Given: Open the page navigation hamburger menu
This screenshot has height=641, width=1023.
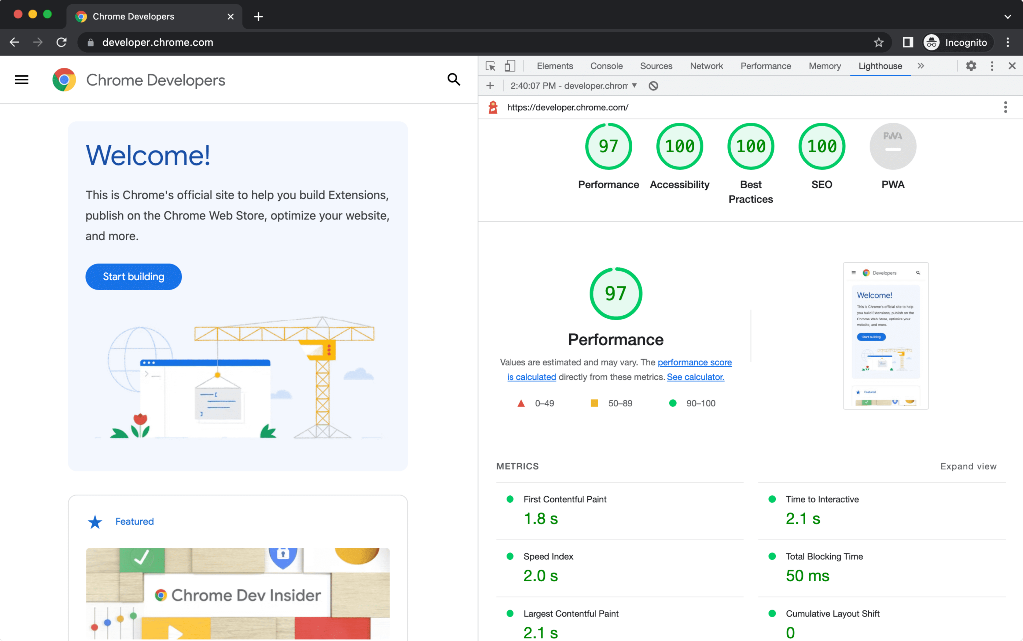Looking at the screenshot, I should tap(22, 79).
